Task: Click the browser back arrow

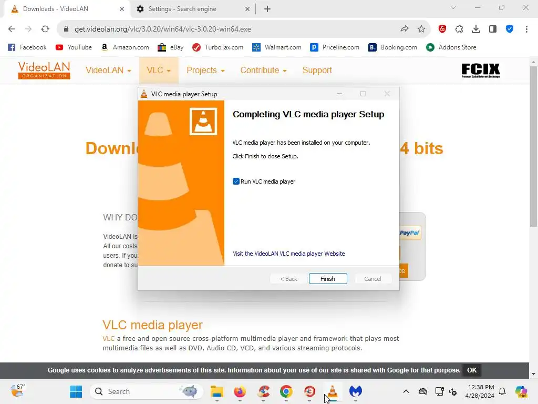Action: (12, 29)
